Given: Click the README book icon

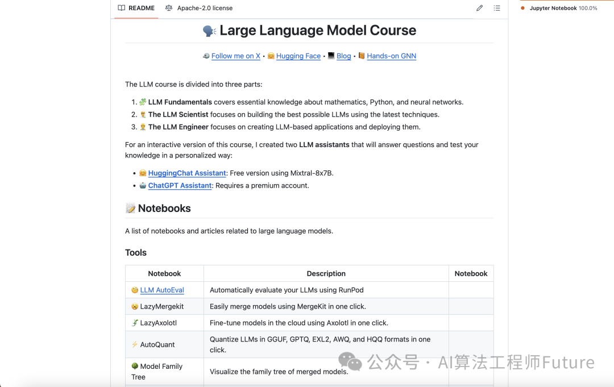Looking at the screenshot, I should coord(122,8).
